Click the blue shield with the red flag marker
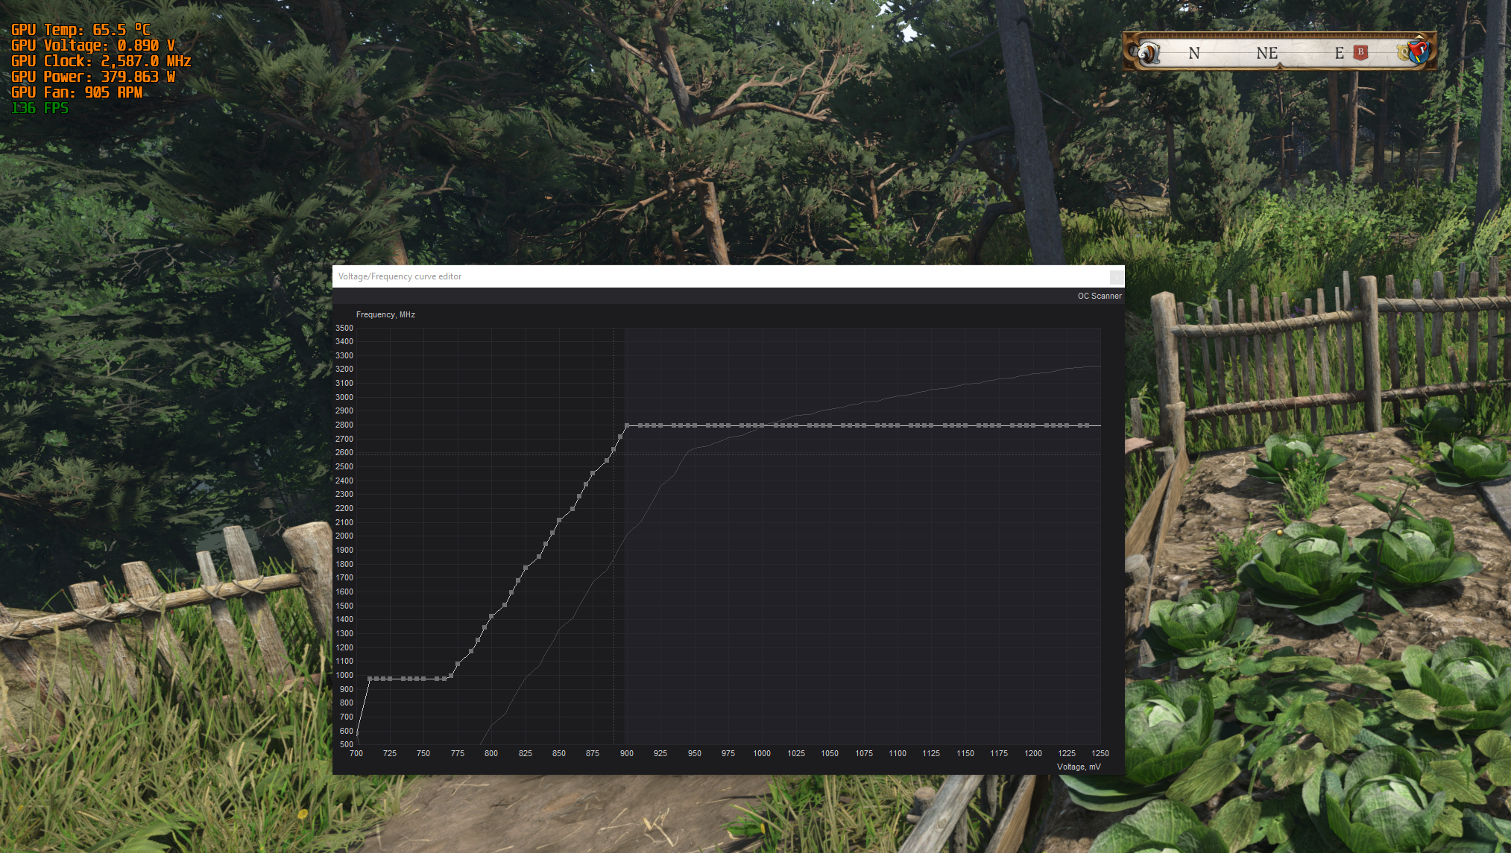Viewport: 1511px width, 853px height. coord(1419,51)
